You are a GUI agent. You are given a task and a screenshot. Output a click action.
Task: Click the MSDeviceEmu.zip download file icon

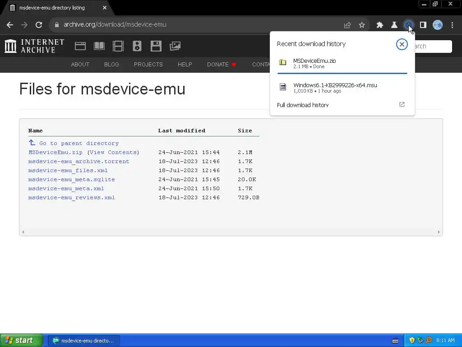[282, 62]
